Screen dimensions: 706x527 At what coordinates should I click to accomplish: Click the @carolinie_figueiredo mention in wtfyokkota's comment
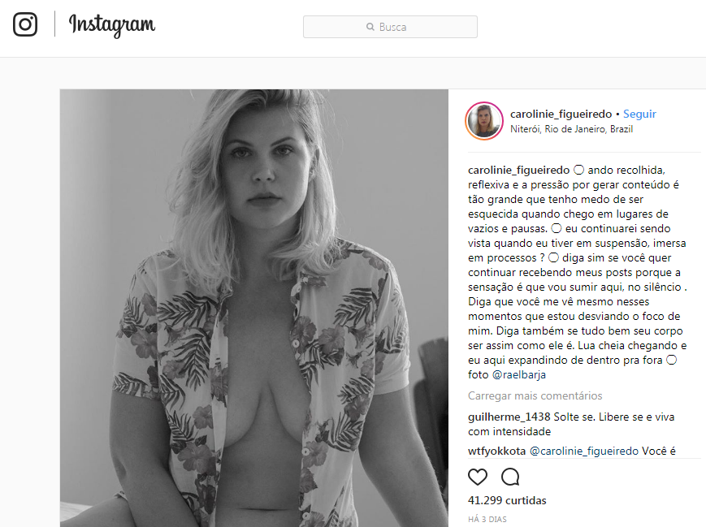(584, 451)
